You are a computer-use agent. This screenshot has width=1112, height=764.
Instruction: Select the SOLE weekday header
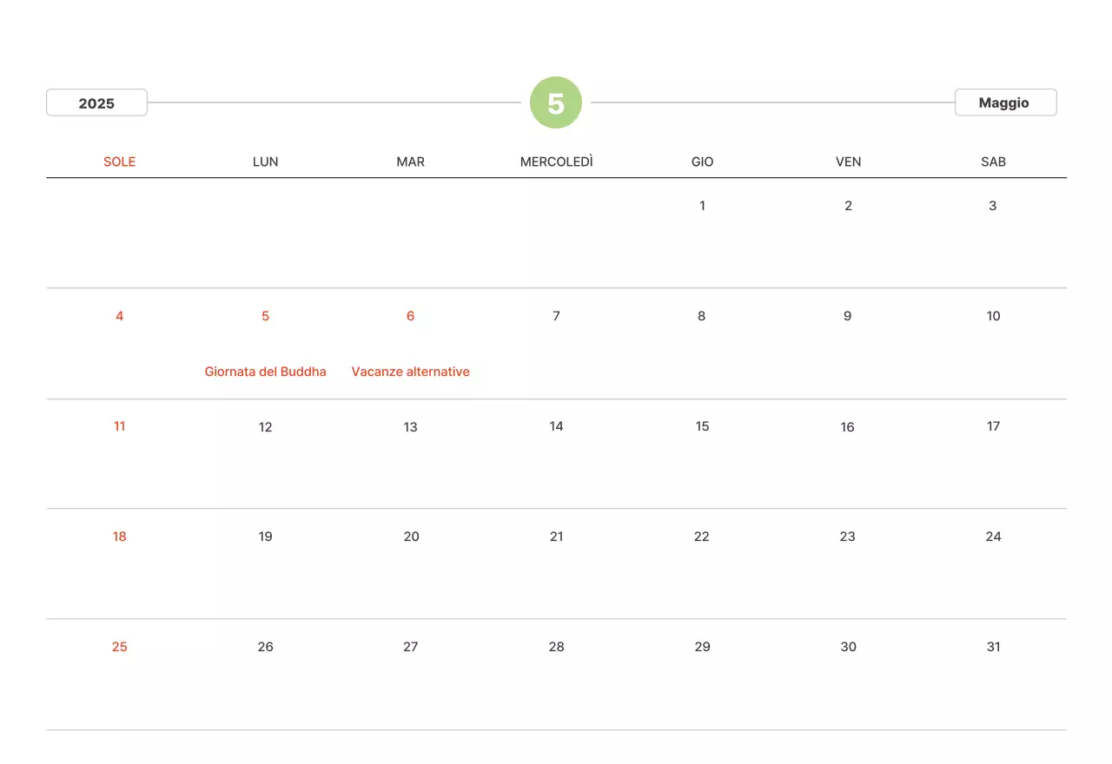[x=120, y=161]
